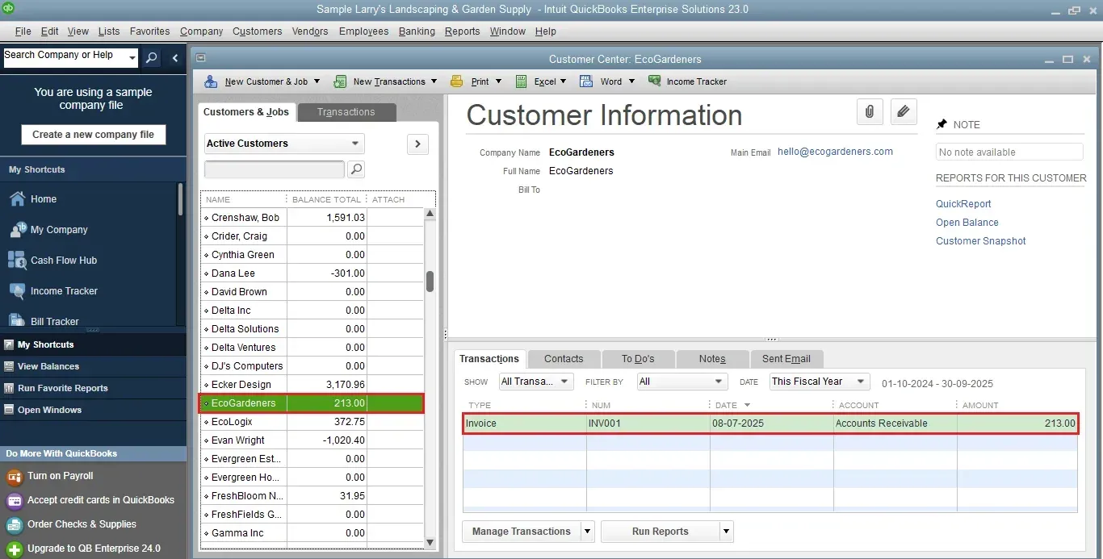1103x559 pixels.
Task: Open the Reports menu
Action: click(462, 31)
